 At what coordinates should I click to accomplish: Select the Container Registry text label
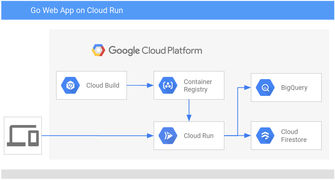(198, 85)
